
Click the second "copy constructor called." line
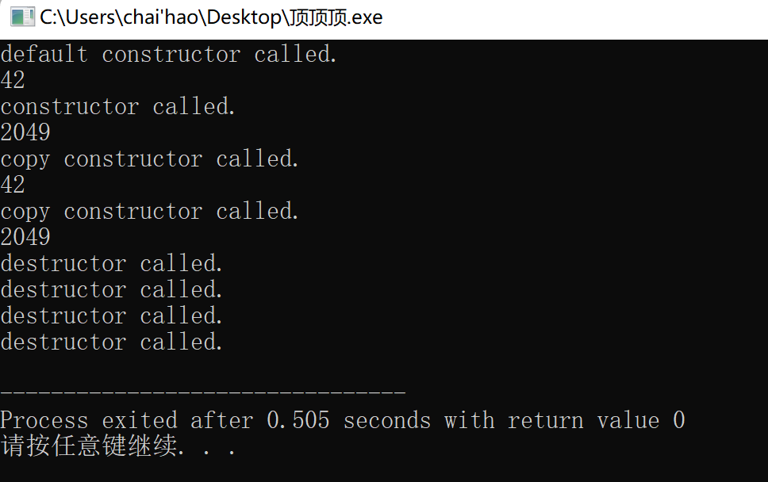[149, 212]
